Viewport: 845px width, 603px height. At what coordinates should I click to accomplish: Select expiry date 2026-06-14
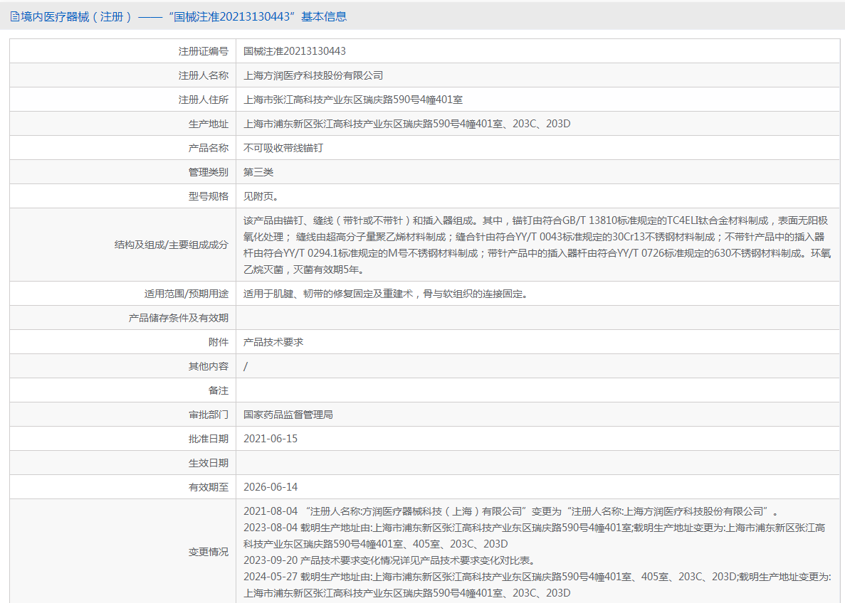point(271,487)
